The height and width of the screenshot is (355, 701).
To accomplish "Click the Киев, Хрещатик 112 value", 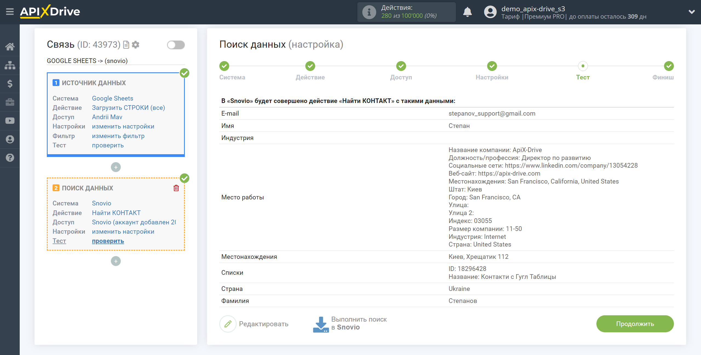I will 478,257.
